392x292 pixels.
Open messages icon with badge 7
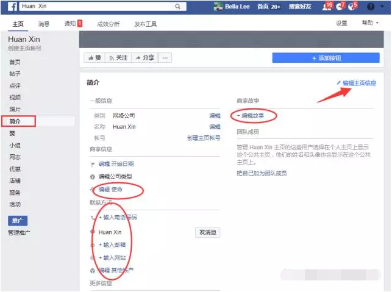[340, 6]
